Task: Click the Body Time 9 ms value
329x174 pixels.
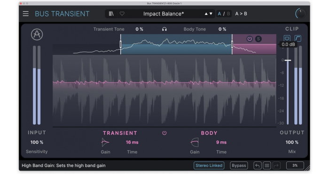Action: [221, 142]
